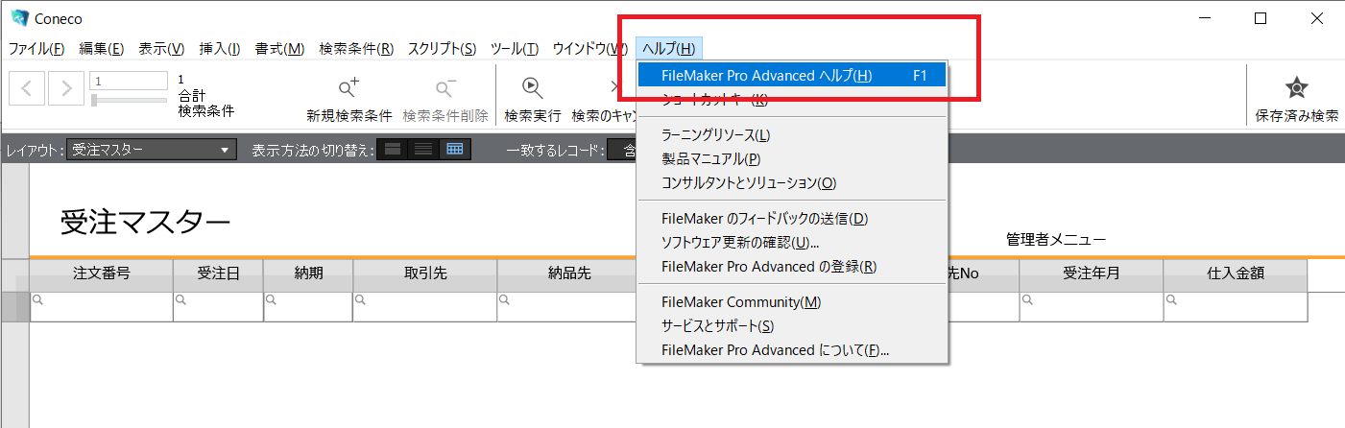Click the 受注年月 search field
Image resolution: width=1345 pixels, height=428 pixels.
1092,307
